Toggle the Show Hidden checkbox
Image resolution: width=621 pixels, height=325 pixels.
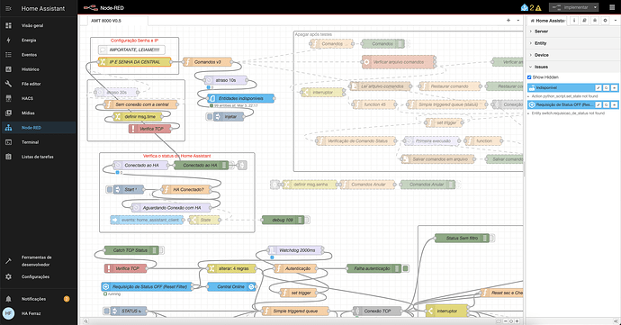click(x=529, y=77)
